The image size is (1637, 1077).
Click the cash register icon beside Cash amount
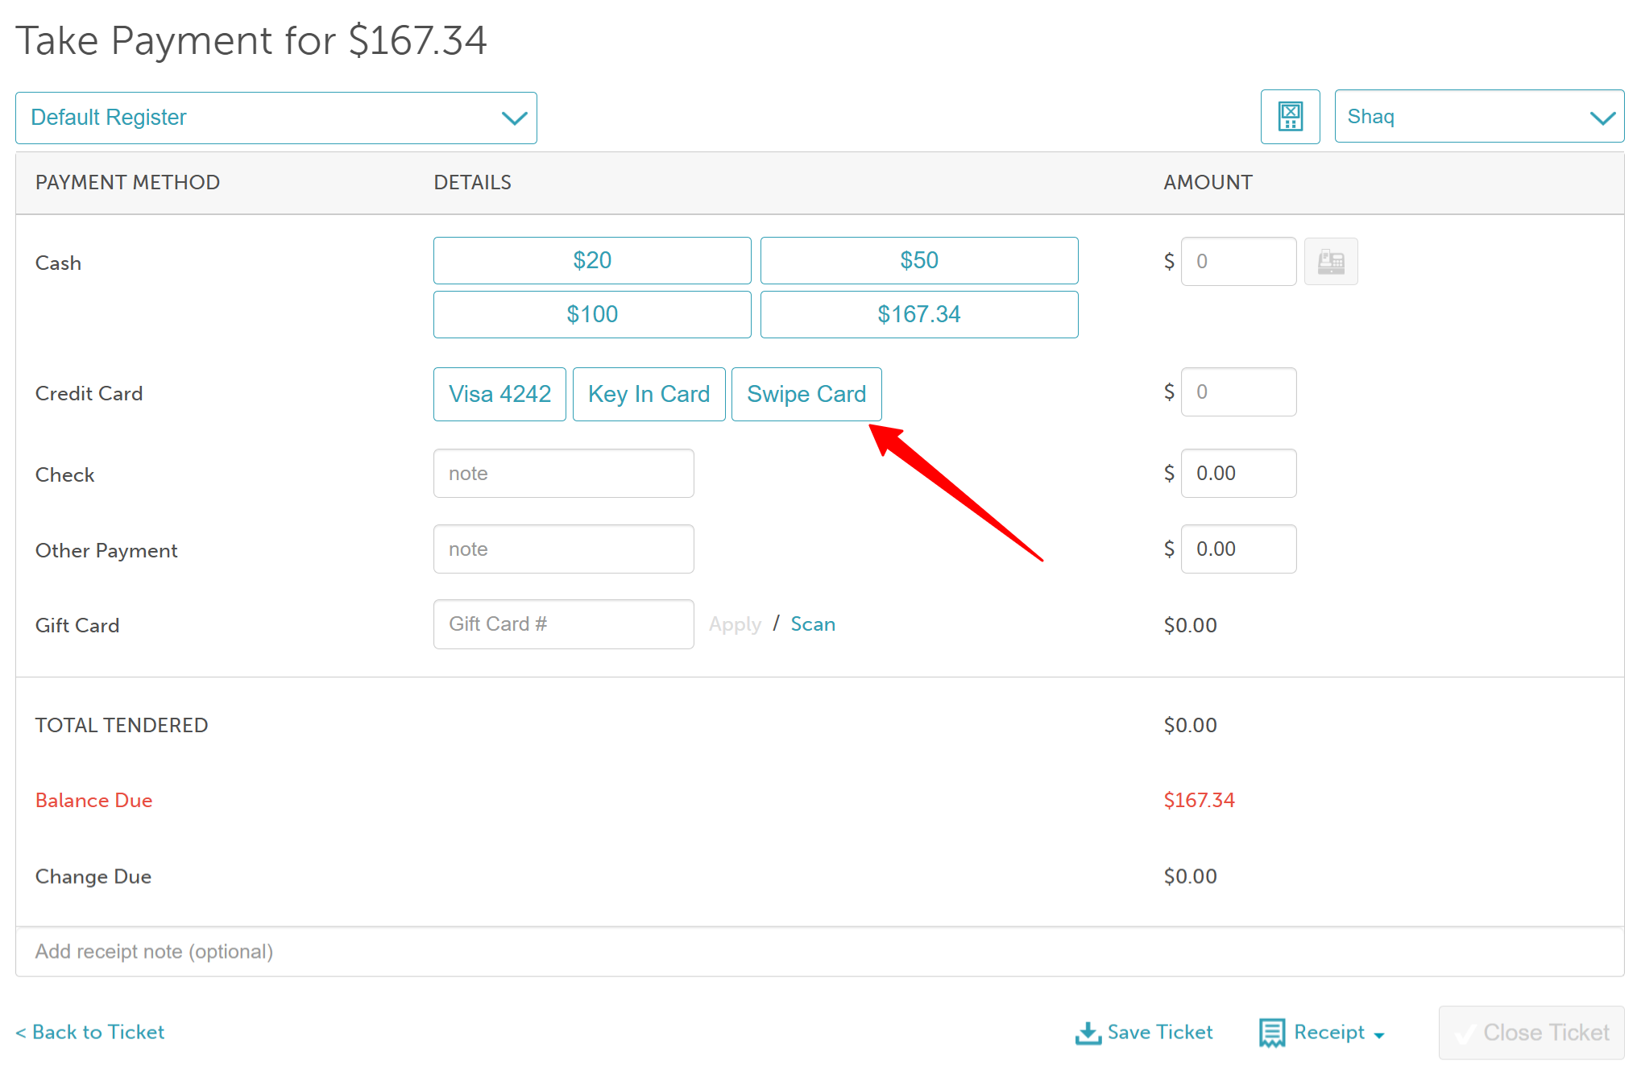click(1331, 262)
